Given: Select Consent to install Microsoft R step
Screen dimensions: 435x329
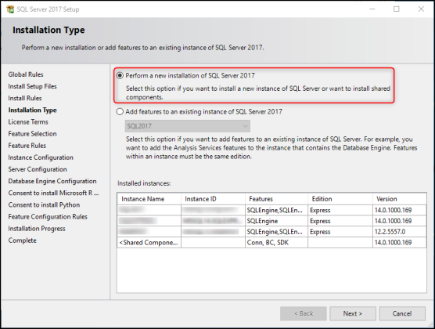Looking at the screenshot, I should click(53, 193).
